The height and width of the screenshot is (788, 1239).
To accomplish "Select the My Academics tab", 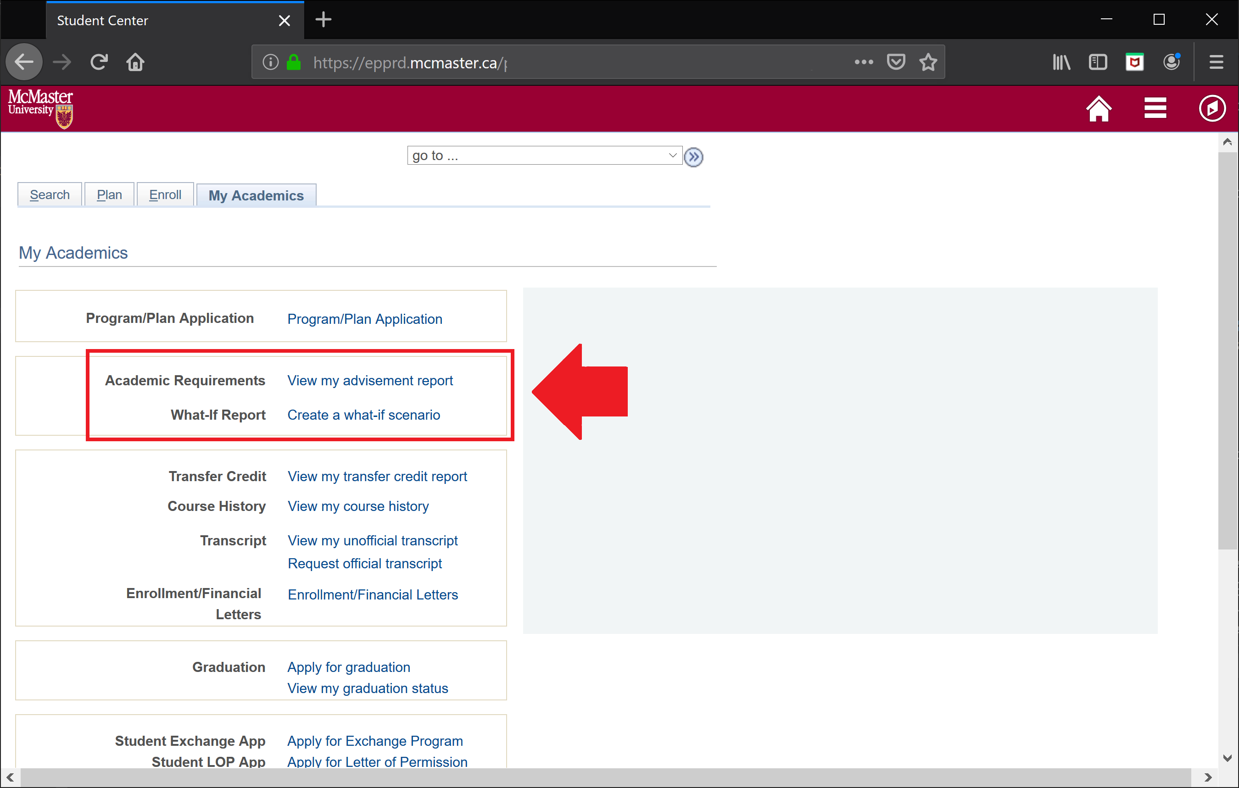I will [x=255, y=195].
